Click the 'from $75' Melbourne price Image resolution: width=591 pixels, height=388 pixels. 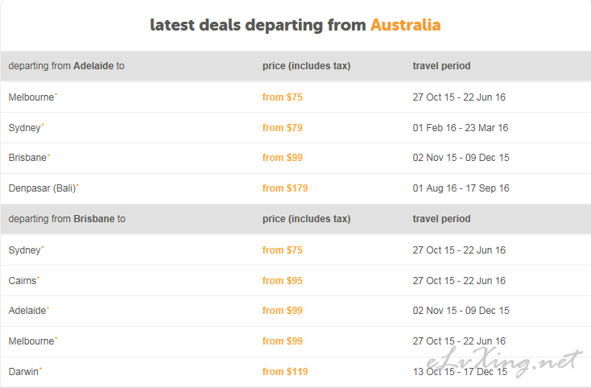pyautogui.click(x=283, y=97)
